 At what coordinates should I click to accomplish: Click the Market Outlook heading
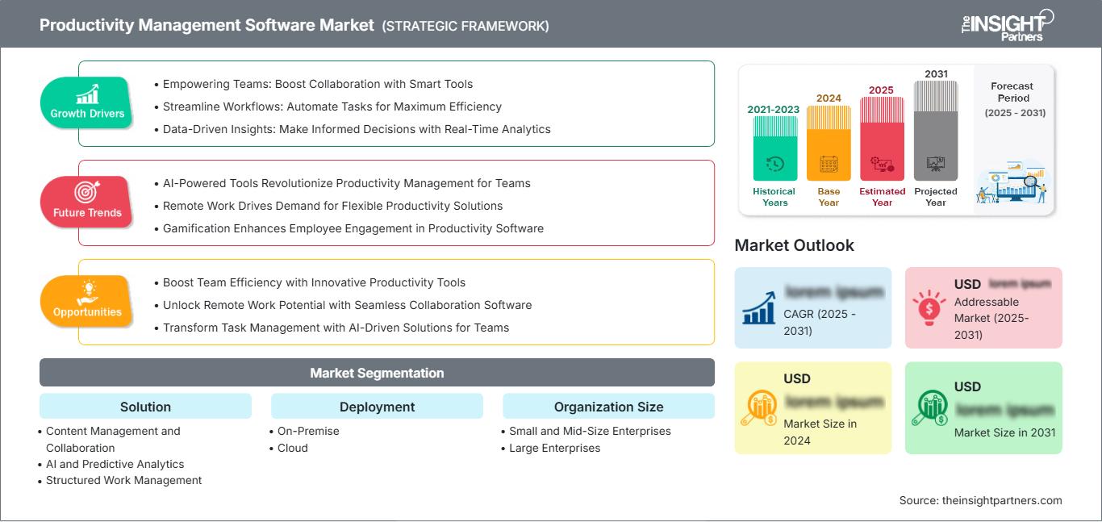[794, 245]
